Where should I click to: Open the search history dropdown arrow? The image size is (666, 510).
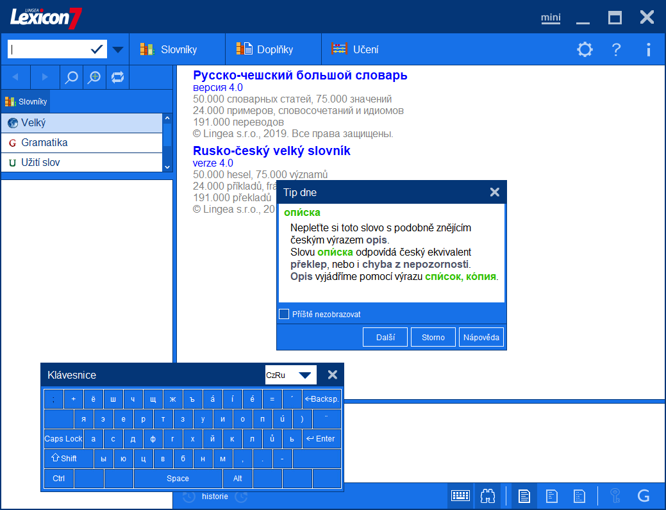[x=117, y=49]
